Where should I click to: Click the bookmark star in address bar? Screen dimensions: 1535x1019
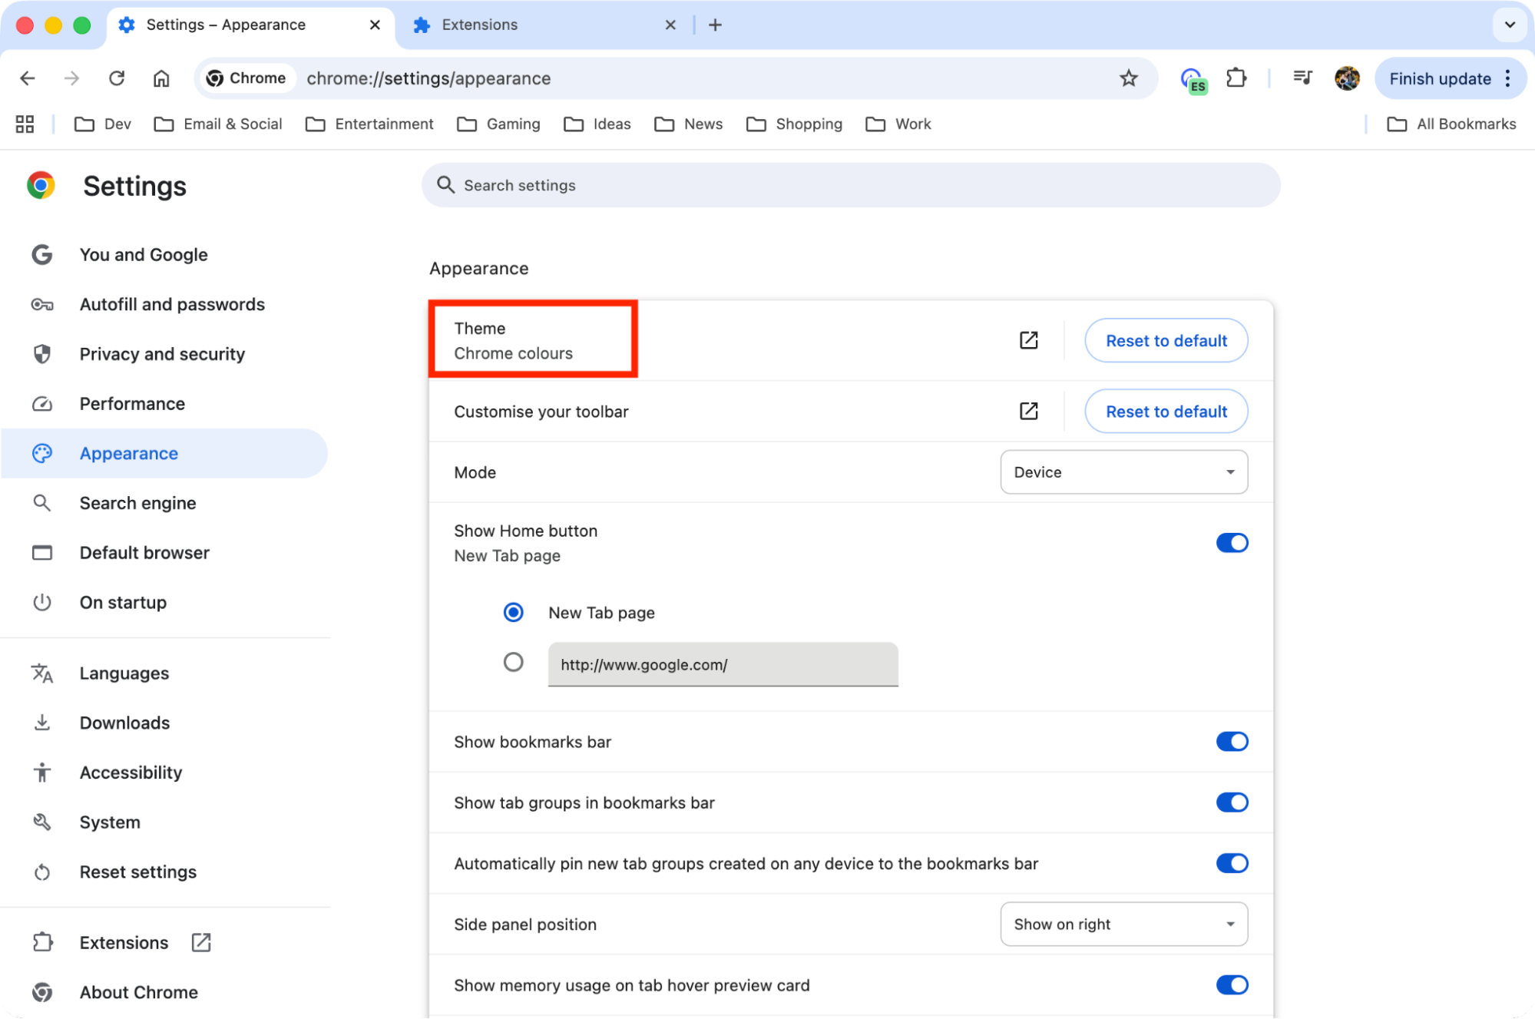[1128, 78]
